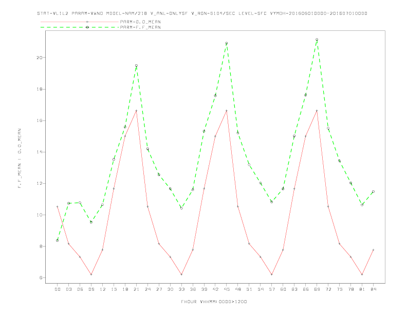Image resolution: width=407 pixels, height=315 pixels.
Task: Click x-axis forecast hour label 66
Action: [x=306, y=289]
